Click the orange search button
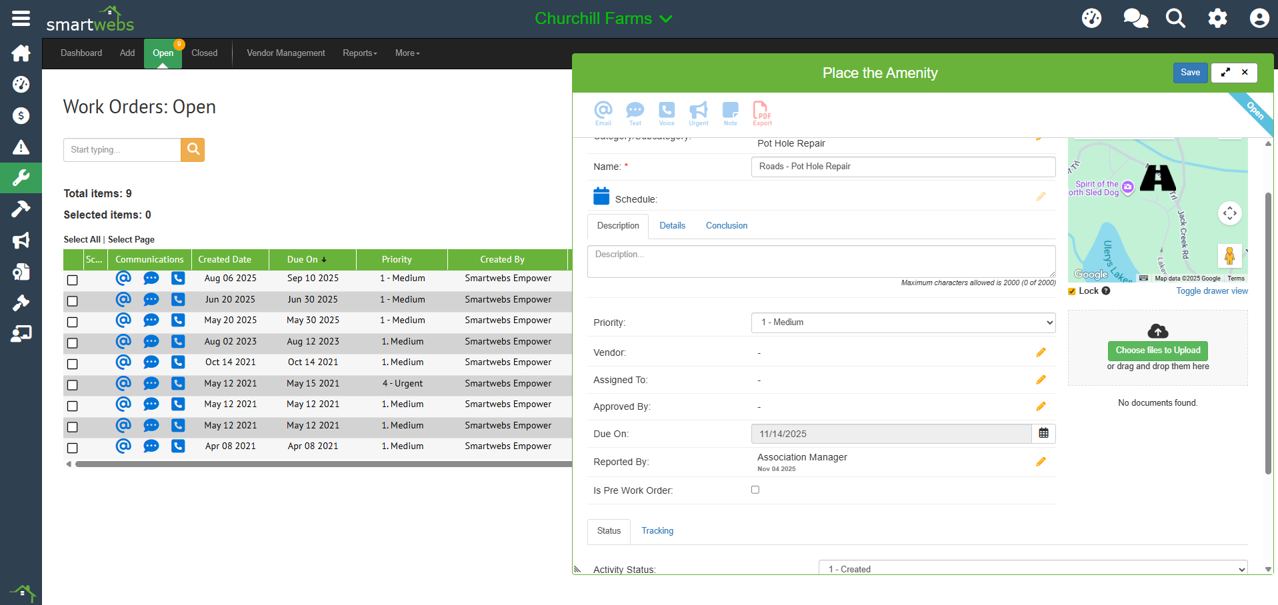 (x=193, y=150)
